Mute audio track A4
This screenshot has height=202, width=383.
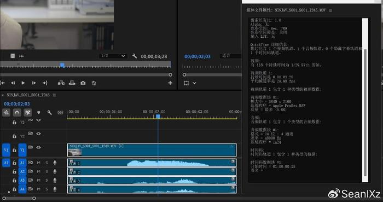pos(39,189)
